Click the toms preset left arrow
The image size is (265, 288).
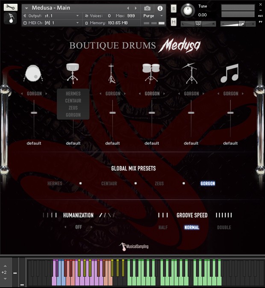pos(140,94)
